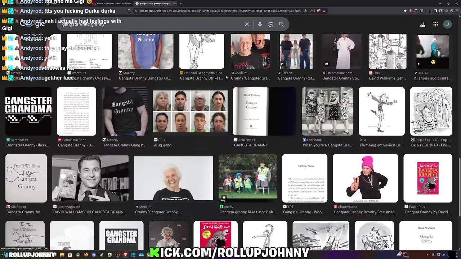Open the Dreamstime white gown granny image
Screen dimensions: 461x259
pyautogui.click(x=341, y=51)
